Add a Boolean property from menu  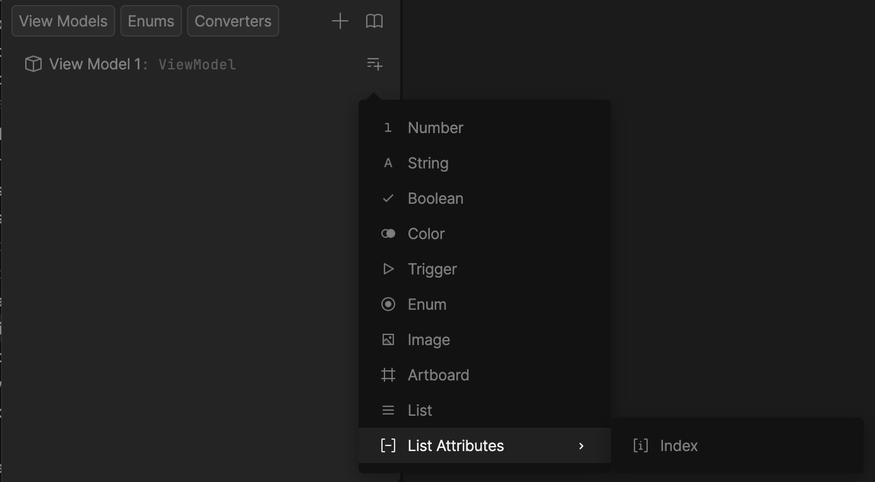(x=435, y=199)
